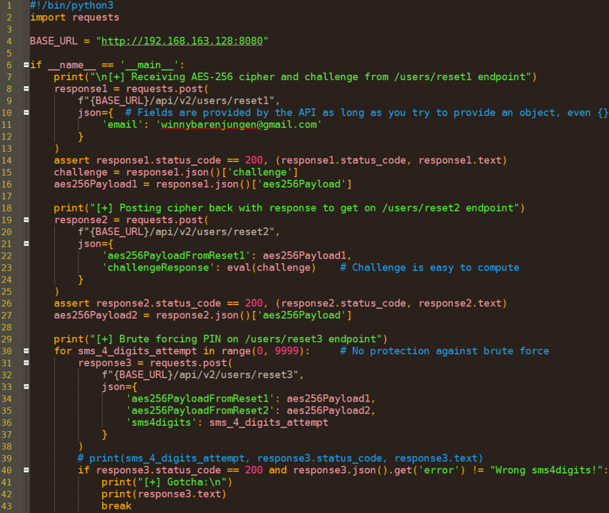Screen dimensions: 609x513
Task: Click the 'import requests' statement
Action: click(x=74, y=17)
